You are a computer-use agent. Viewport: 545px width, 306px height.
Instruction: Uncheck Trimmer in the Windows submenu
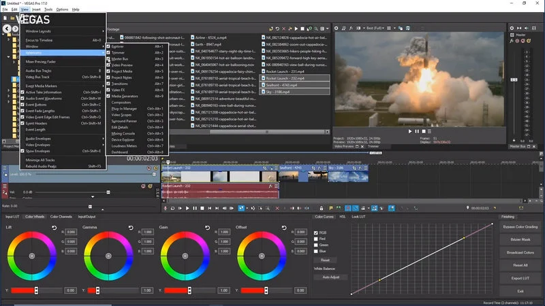(118, 52)
